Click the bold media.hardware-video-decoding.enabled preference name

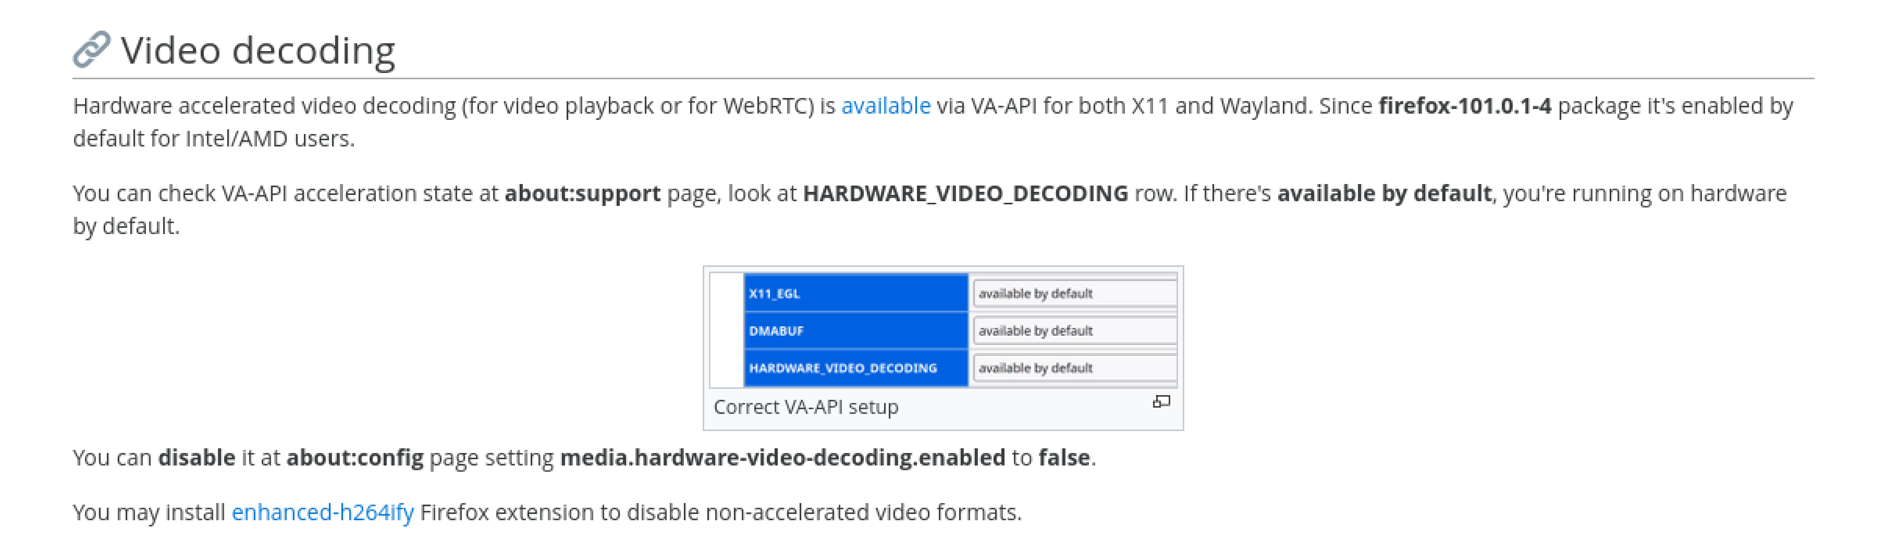click(782, 458)
